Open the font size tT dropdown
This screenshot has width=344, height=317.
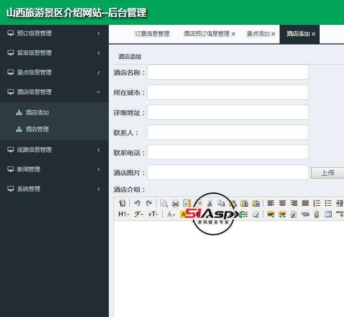[153, 214]
